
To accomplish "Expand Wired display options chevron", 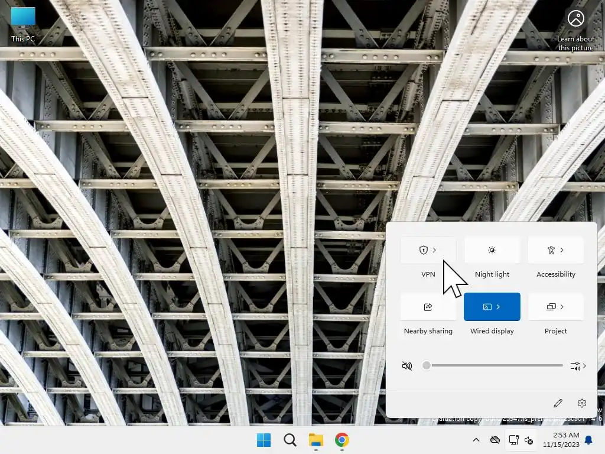I will click(499, 307).
